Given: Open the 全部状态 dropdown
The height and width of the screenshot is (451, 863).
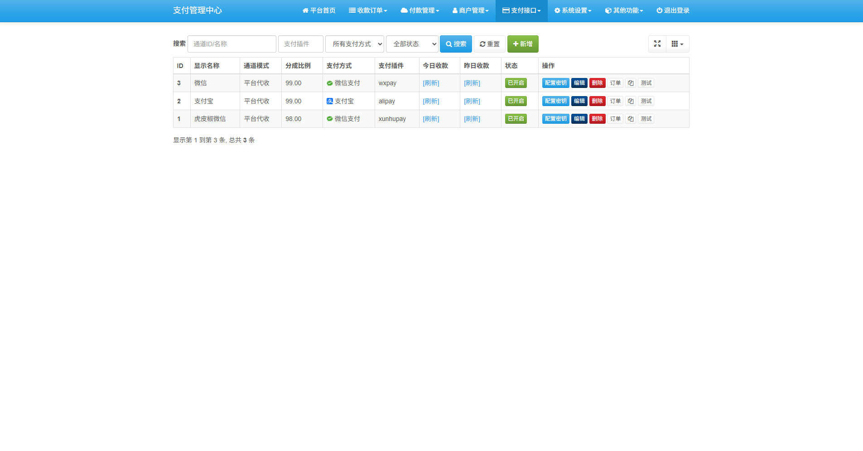Looking at the screenshot, I should (412, 44).
